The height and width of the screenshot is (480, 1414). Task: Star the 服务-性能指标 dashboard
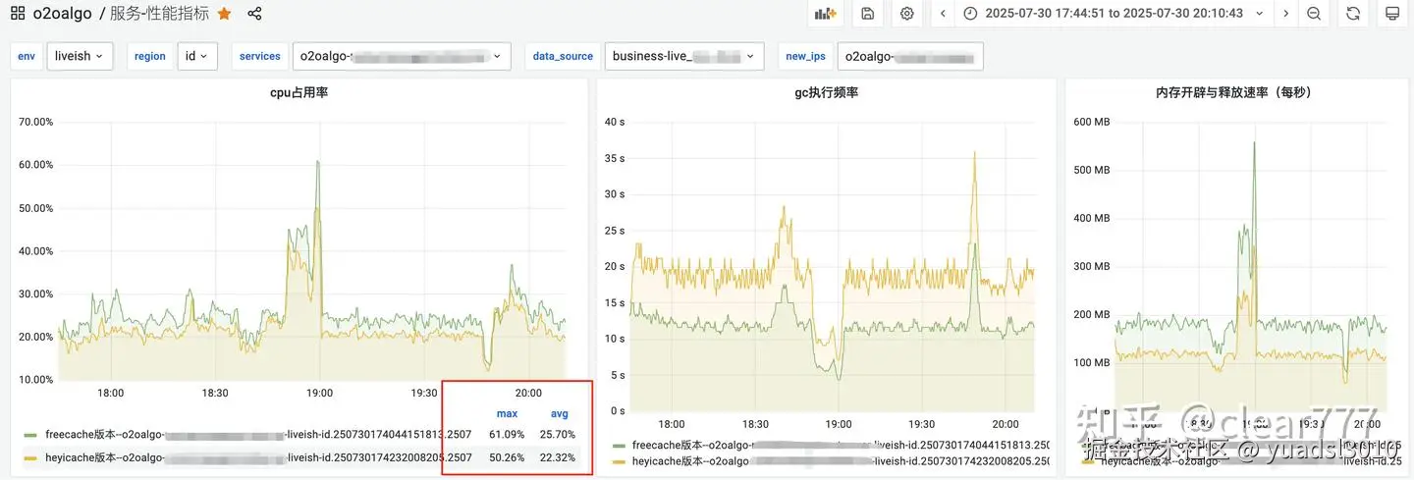pos(225,14)
